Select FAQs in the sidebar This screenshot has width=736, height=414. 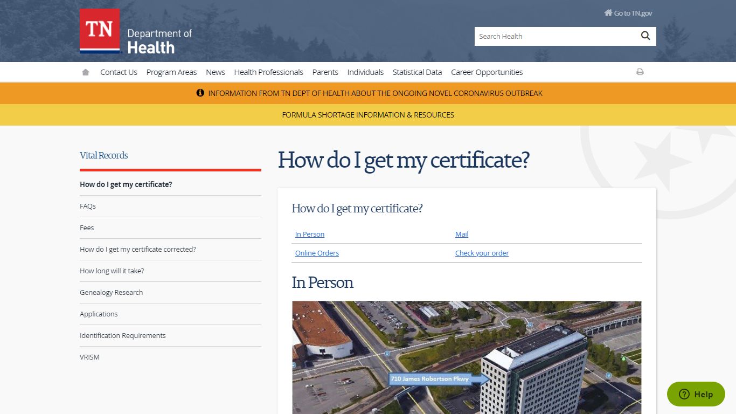pos(87,206)
